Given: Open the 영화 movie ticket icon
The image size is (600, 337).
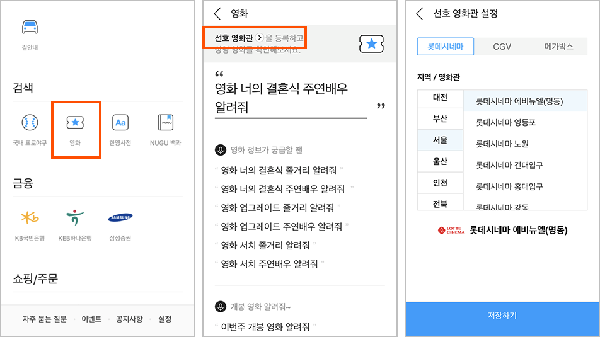Looking at the screenshot, I should tap(75, 122).
